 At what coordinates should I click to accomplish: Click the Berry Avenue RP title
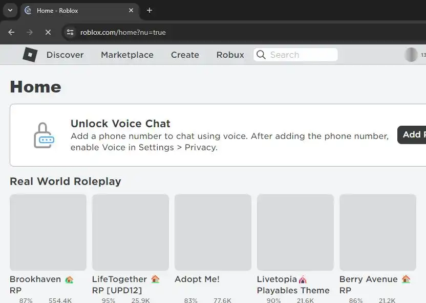tap(375, 285)
